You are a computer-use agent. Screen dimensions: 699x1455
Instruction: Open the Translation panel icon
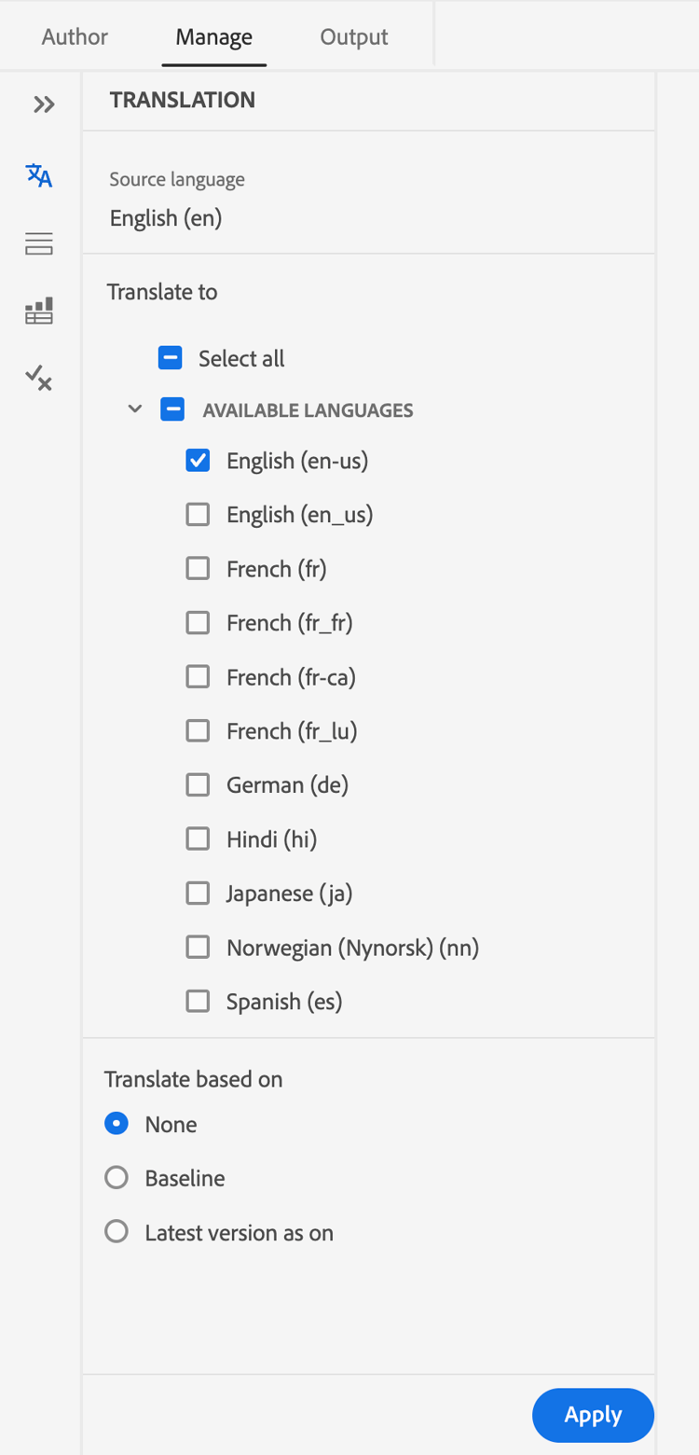tap(38, 175)
